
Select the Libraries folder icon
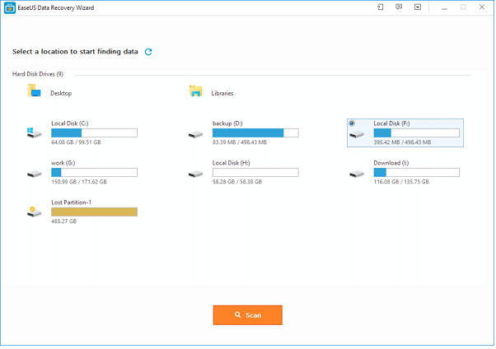point(196,91)
